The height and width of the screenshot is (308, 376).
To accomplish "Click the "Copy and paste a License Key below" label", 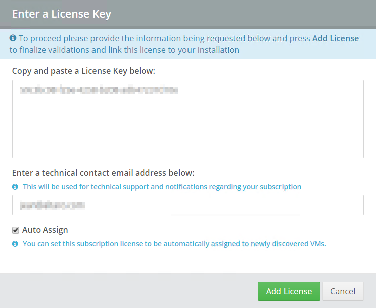I will pos(83,71).
